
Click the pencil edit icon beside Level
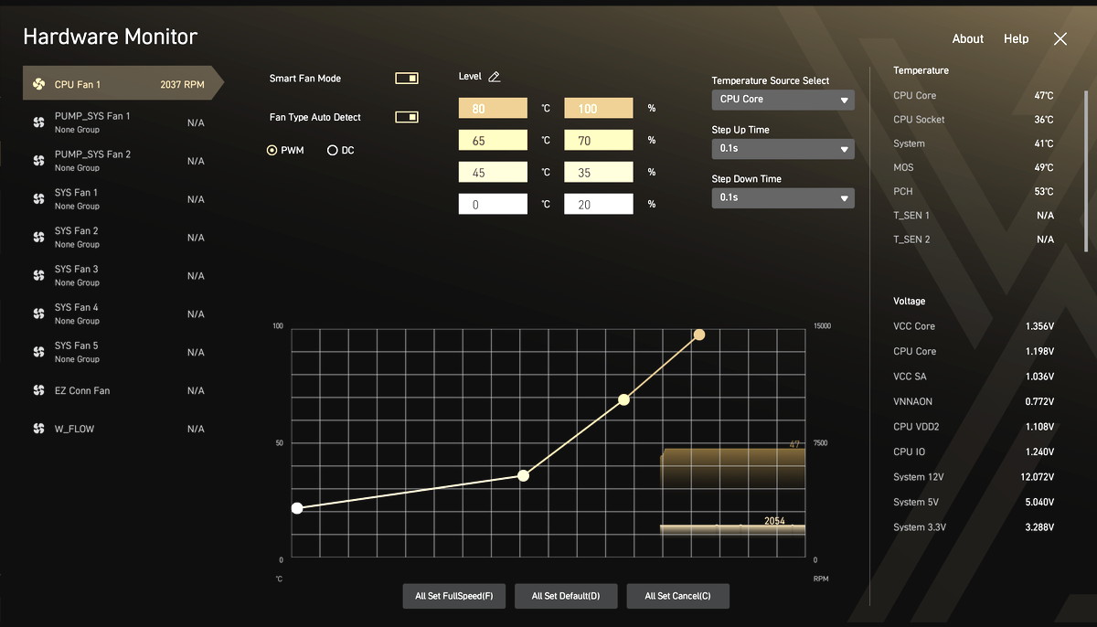click(495, 77)
